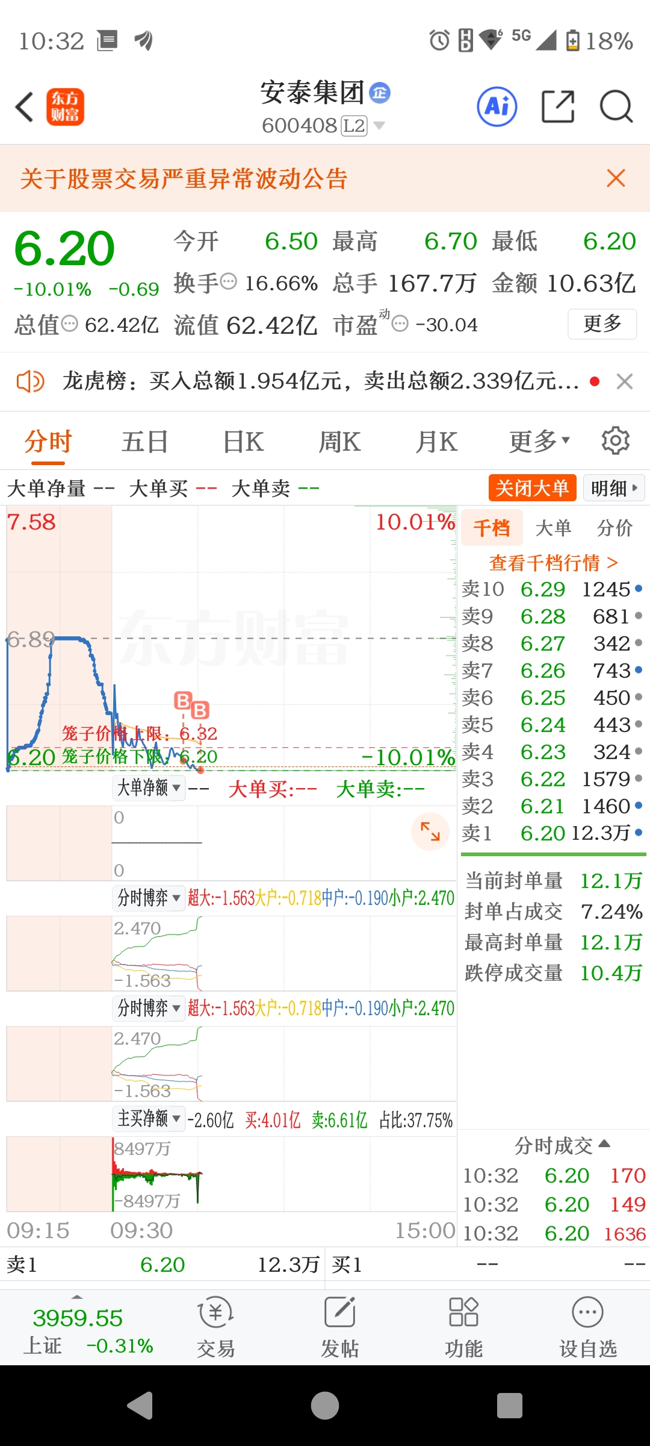Select the 分时 chart tab
Screen dimensions: 650x1446
point(48,441)
